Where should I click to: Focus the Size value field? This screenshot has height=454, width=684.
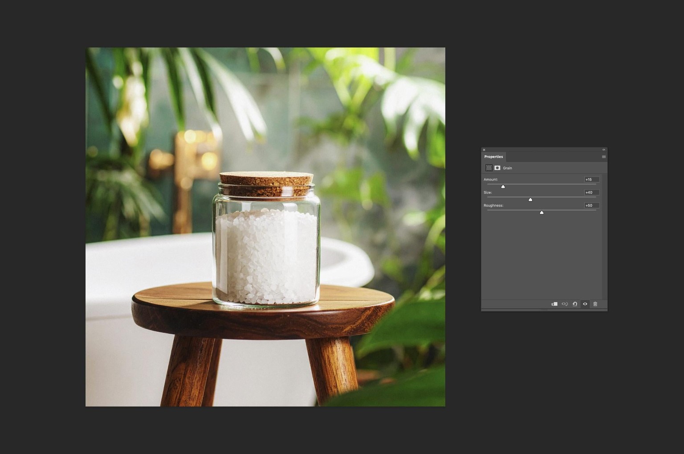tap(591, 193)
